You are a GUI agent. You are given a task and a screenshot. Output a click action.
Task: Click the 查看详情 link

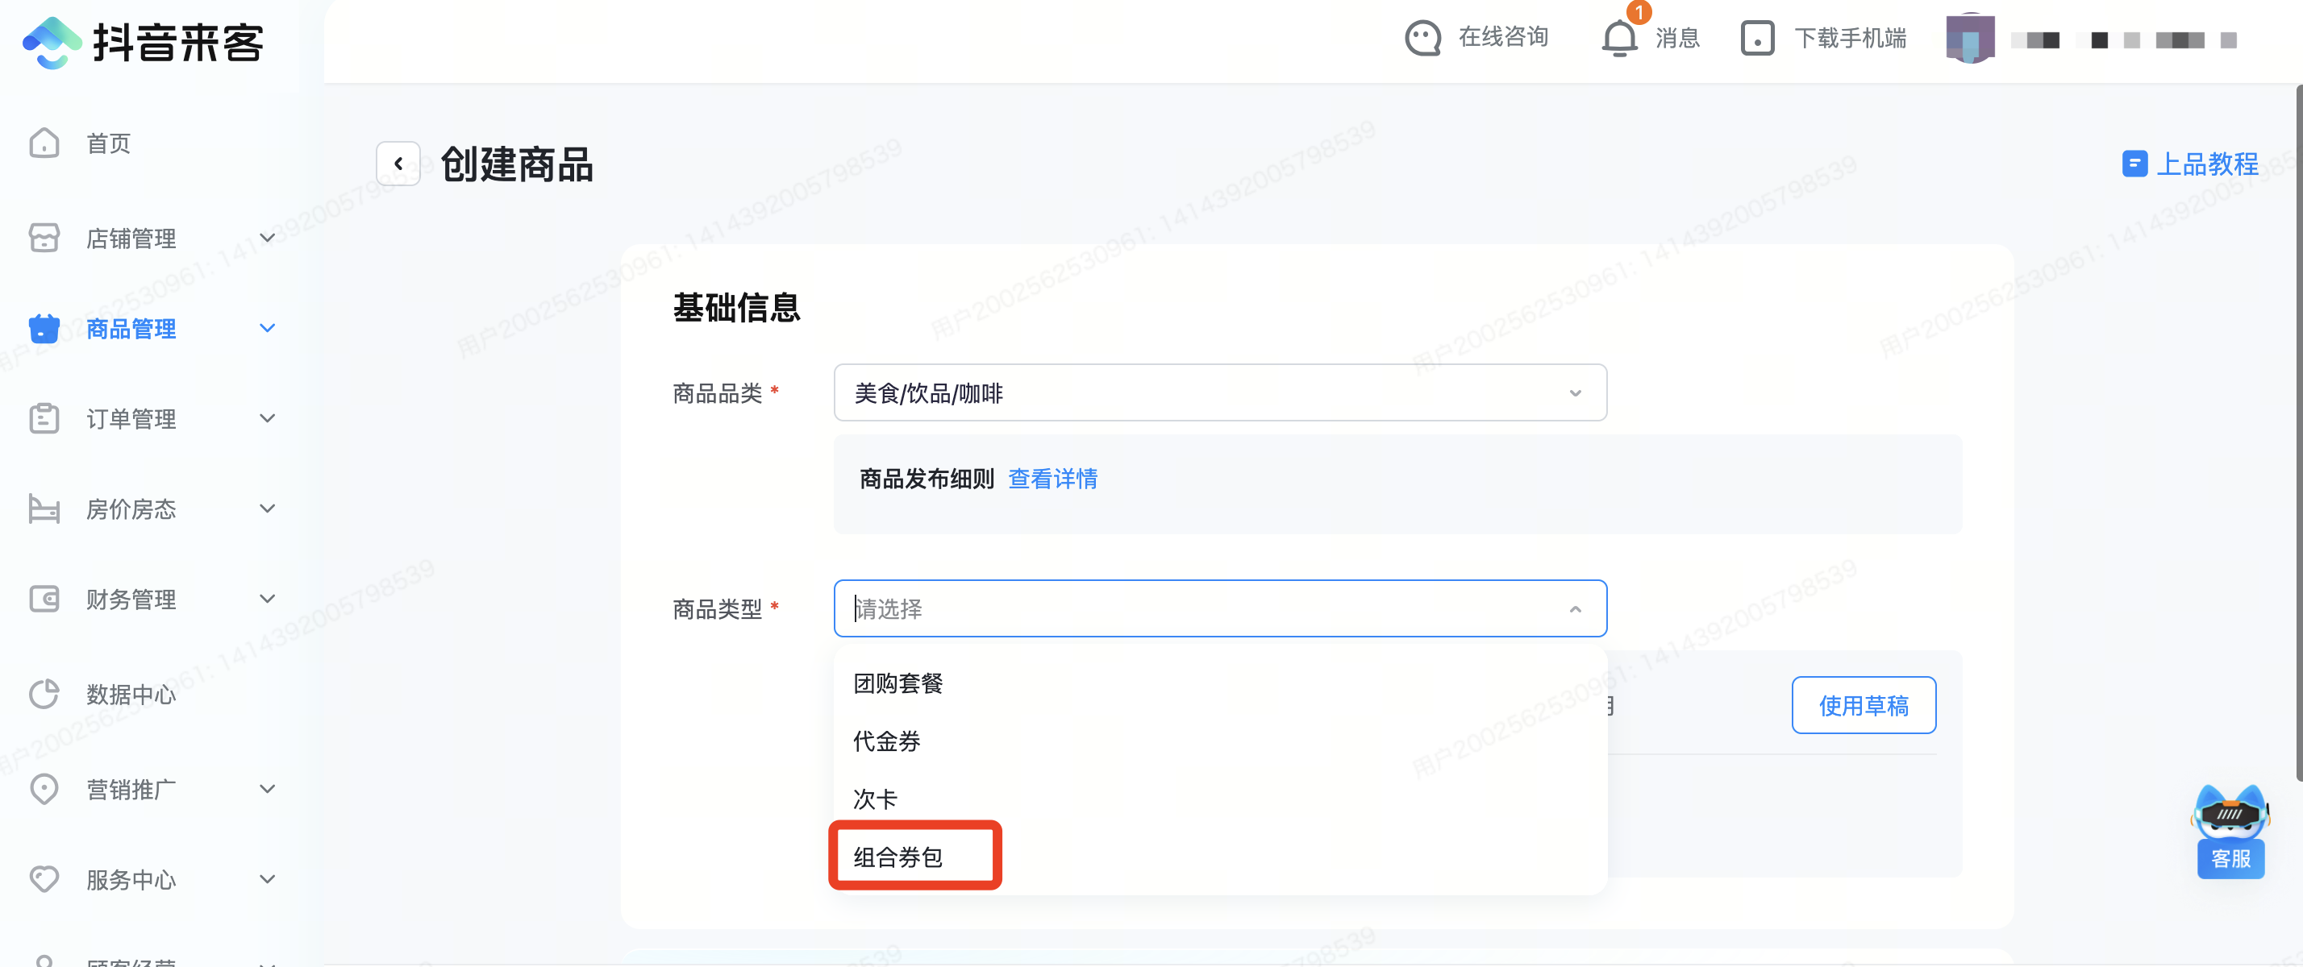[x=1052, y=478]
